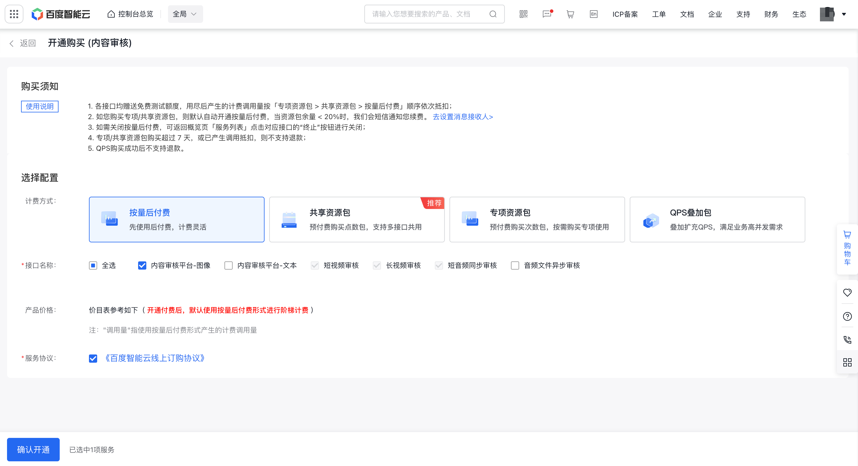Viewport: 858px width, 466px height.
Task: Open the side grid widget icon
Action: 847,362
